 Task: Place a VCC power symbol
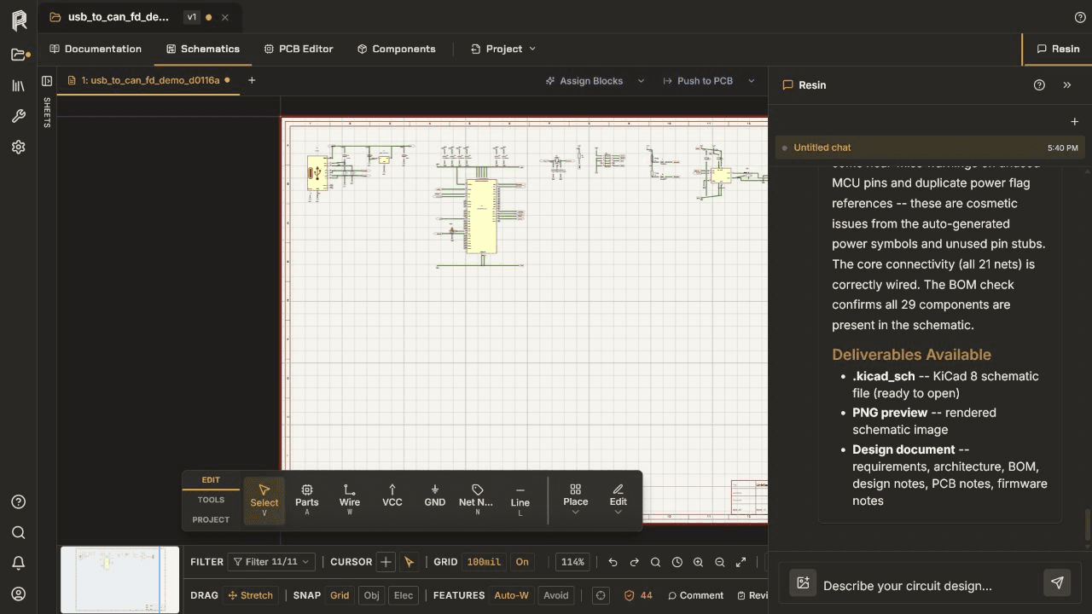(392, 501)
